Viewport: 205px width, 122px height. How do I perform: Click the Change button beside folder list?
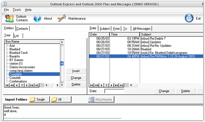click(x=76, y=78)
